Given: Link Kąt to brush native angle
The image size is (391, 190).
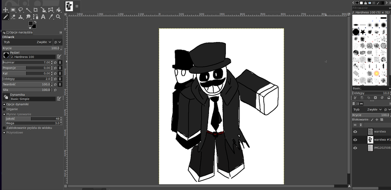Looking at the screenshot, I should pyautogui.click(x=60, y=73).
